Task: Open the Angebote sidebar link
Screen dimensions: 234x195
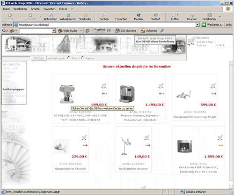Action: (x=11, y=64)
